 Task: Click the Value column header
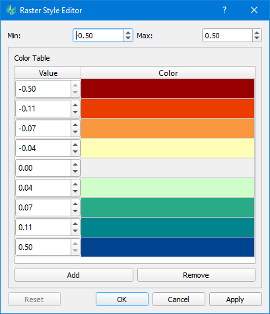coord(48,73)
